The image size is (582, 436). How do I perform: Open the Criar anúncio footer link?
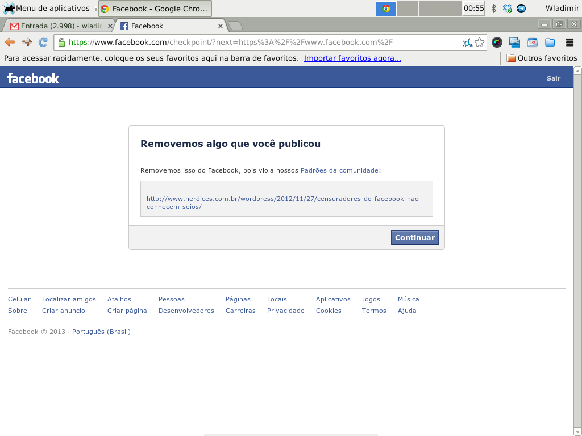[64, 311]
